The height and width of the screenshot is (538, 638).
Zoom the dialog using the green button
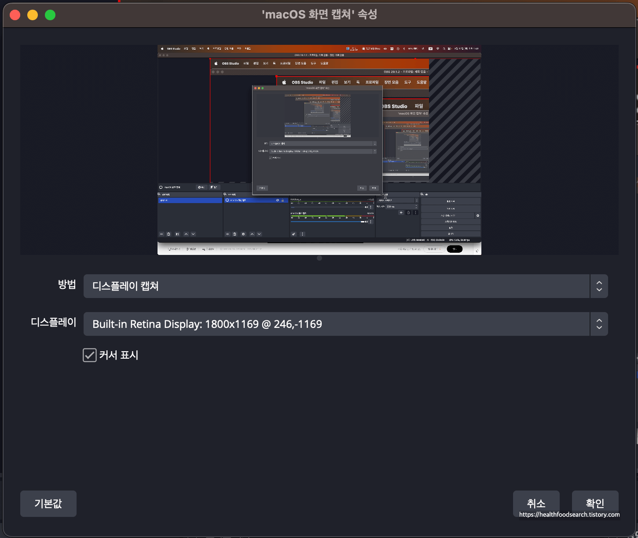click(50, 15)
